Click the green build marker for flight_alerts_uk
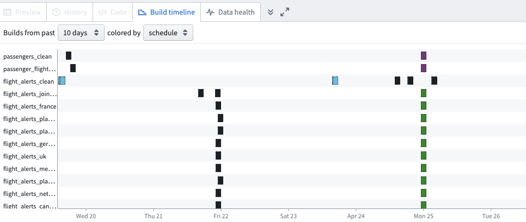The width and height of the screenshot is (526, 222). click(423, 155)
